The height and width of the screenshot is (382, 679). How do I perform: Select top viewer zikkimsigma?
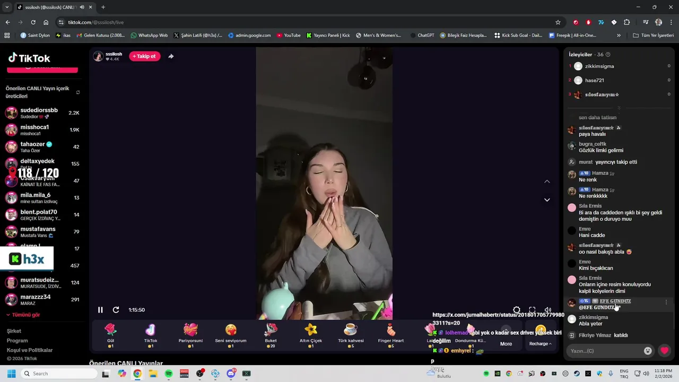point(599,66)
